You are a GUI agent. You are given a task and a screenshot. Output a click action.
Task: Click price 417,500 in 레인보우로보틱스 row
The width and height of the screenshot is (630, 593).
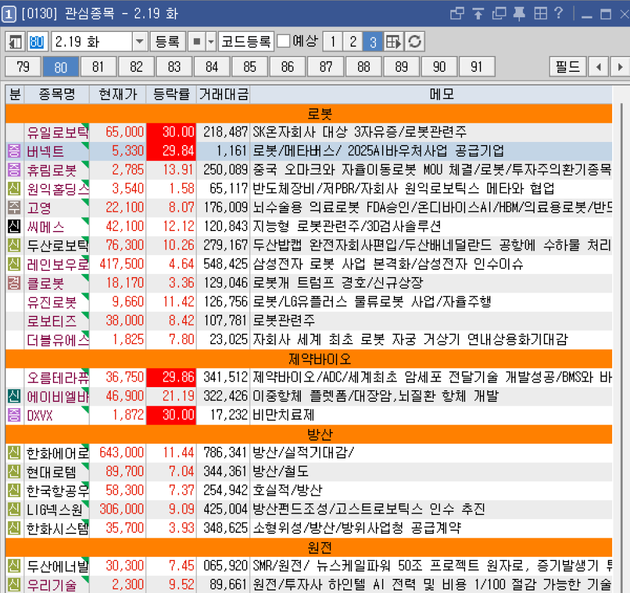pyautogui.click(x=122, y=264)
